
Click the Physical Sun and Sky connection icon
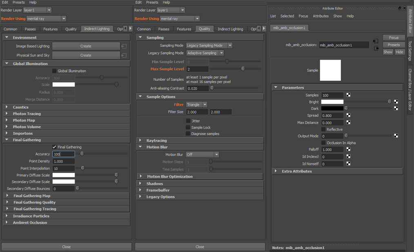124,56
